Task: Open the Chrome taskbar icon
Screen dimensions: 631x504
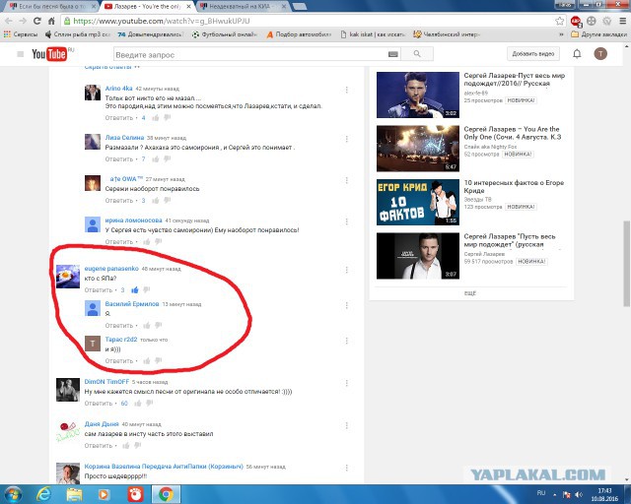Action: [166, 494]
